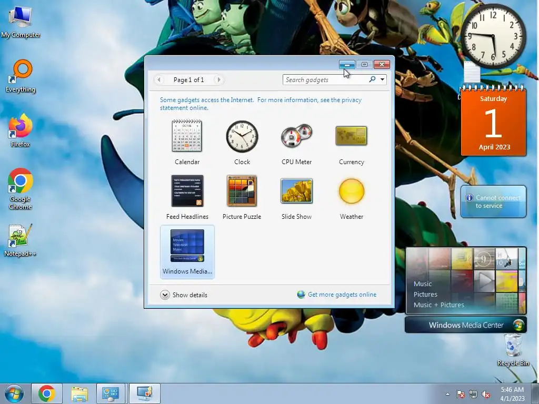
Task: Select the Windows Media Center gadget
Action: tap(187, 252)
